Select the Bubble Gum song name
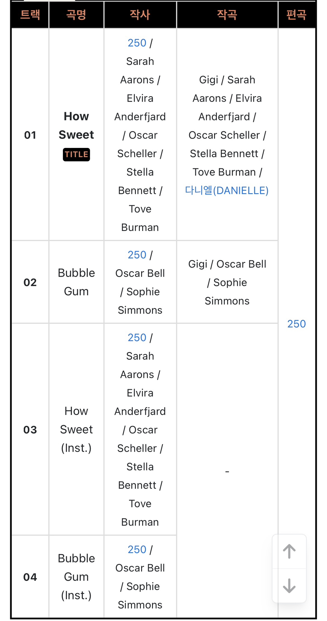The image size is (327, 621). [76, 282]
